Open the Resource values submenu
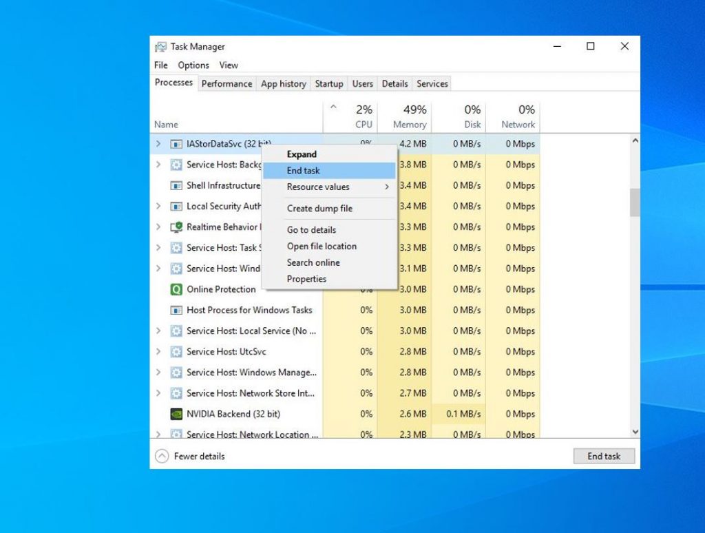Image resolution: width=705 pixels, height=533 pixels. pos(317,187)
